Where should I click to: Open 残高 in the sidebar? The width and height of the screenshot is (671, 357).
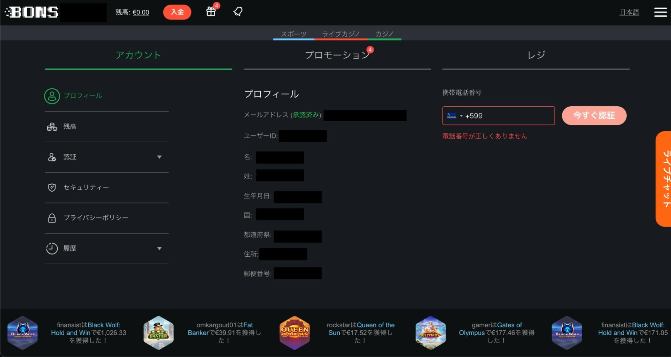pos(70,127)
